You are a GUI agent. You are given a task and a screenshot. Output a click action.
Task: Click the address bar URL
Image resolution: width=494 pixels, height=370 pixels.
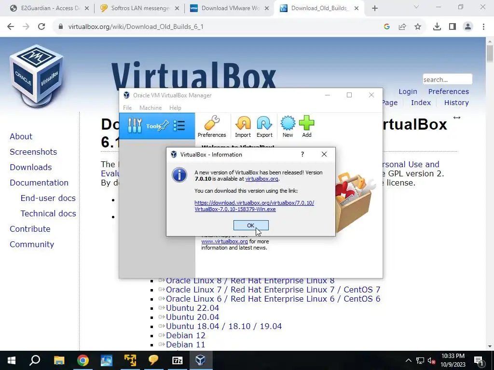pos(136,27)
